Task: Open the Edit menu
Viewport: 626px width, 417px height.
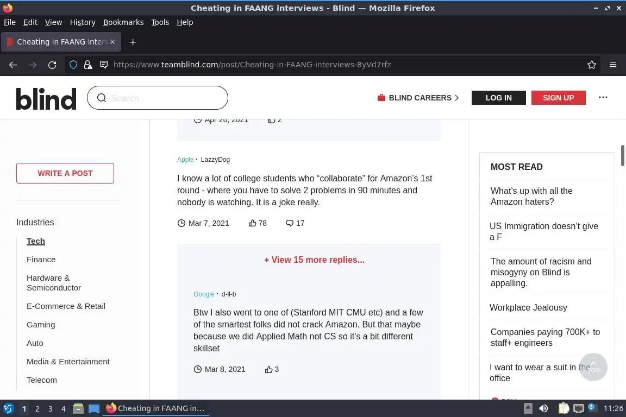Action: coord(30,22)
